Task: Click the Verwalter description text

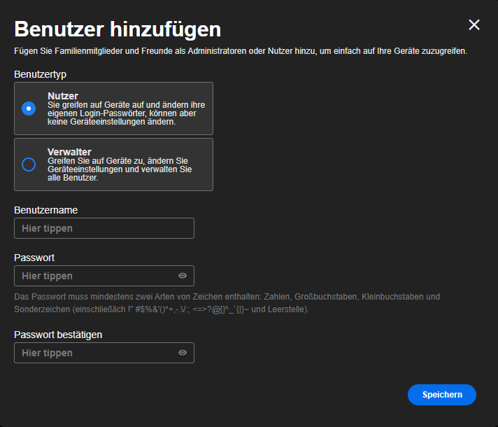Action: (120, 169)
